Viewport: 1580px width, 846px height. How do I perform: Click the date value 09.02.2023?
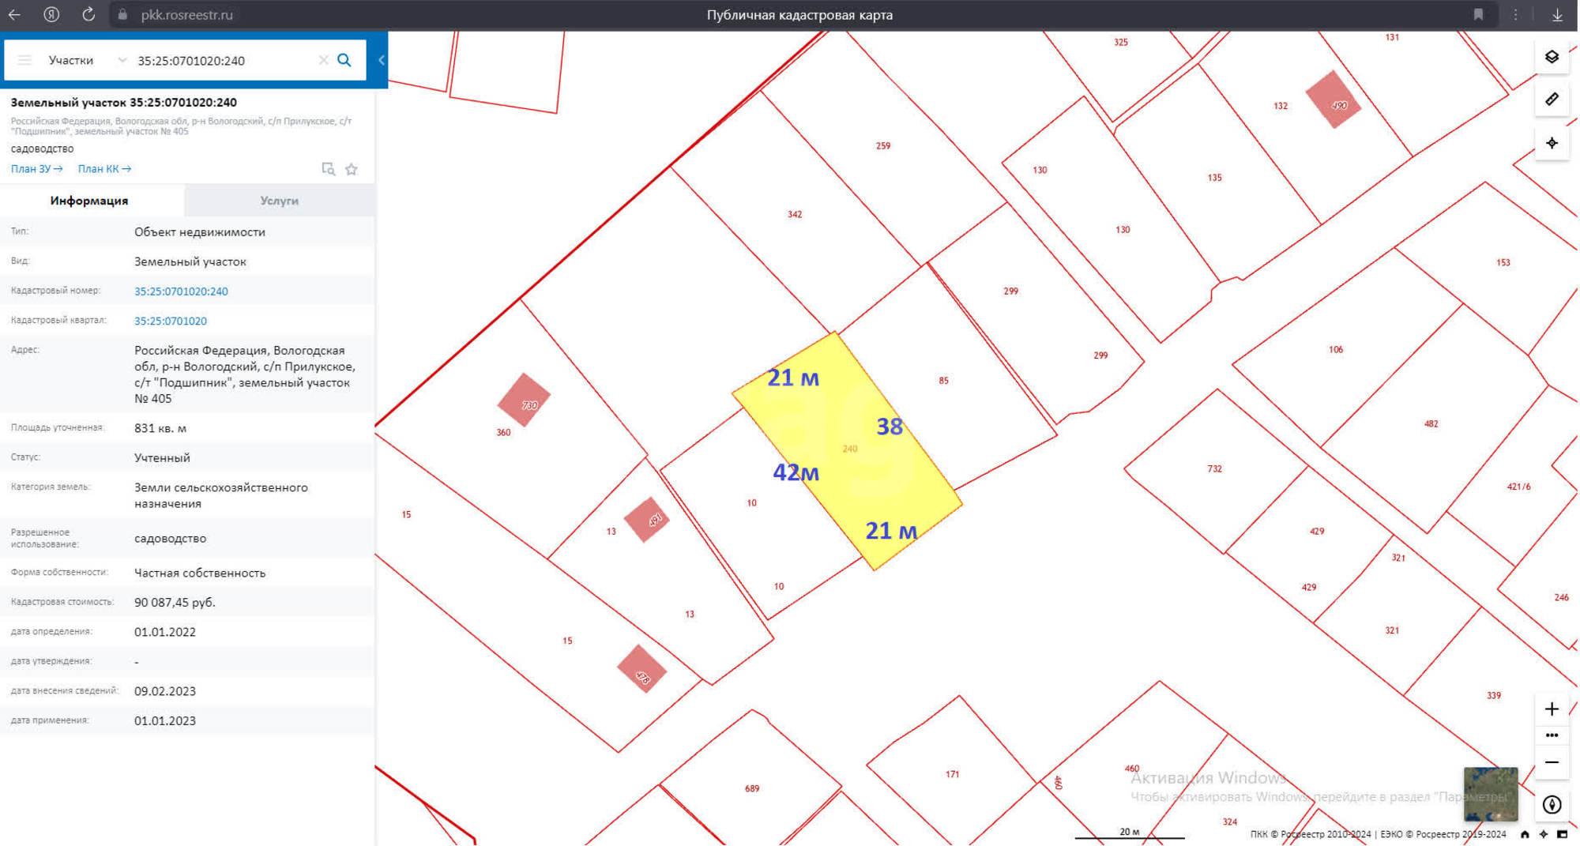point(165,691)
